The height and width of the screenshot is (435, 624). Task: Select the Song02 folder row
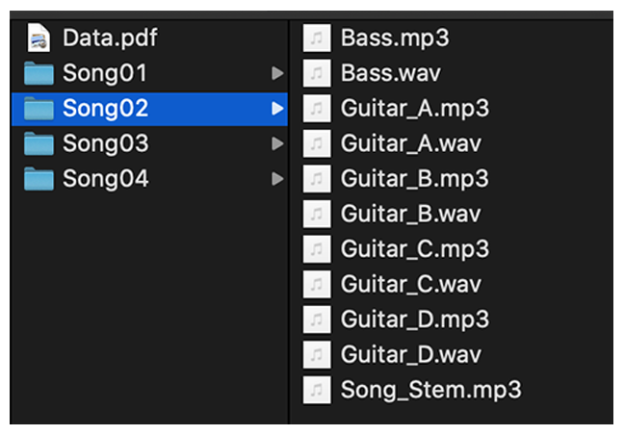tap(149, 109)
